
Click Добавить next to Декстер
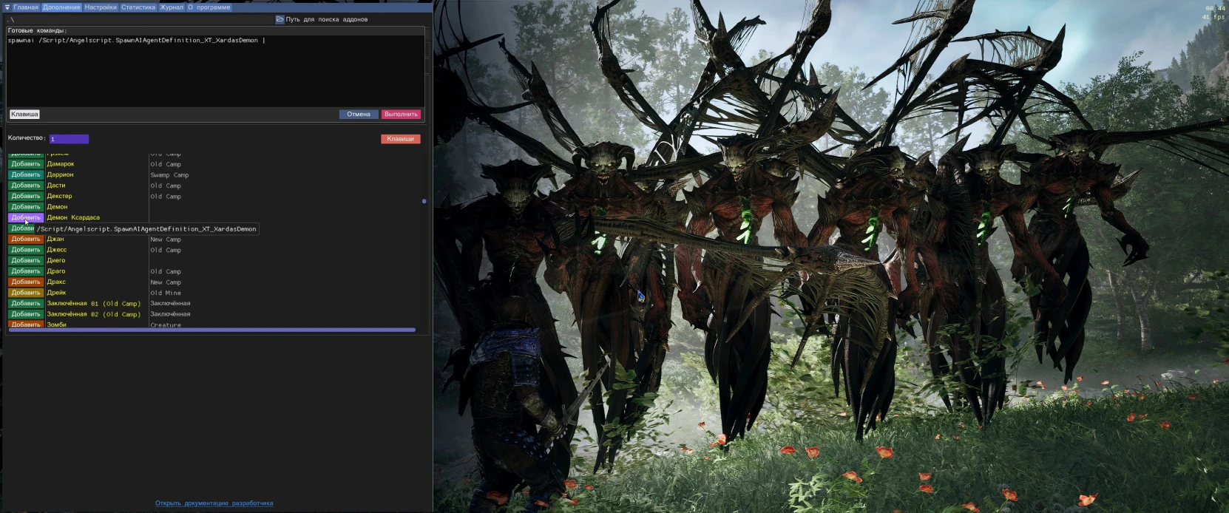26,196
